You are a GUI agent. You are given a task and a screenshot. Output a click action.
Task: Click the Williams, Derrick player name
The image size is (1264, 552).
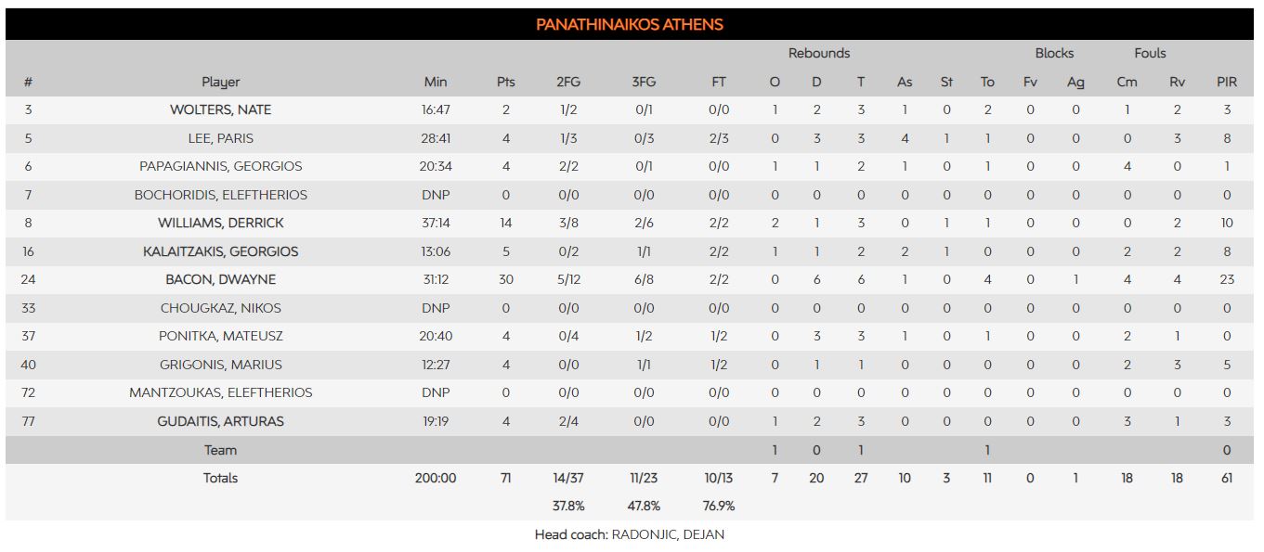[220, 224]
